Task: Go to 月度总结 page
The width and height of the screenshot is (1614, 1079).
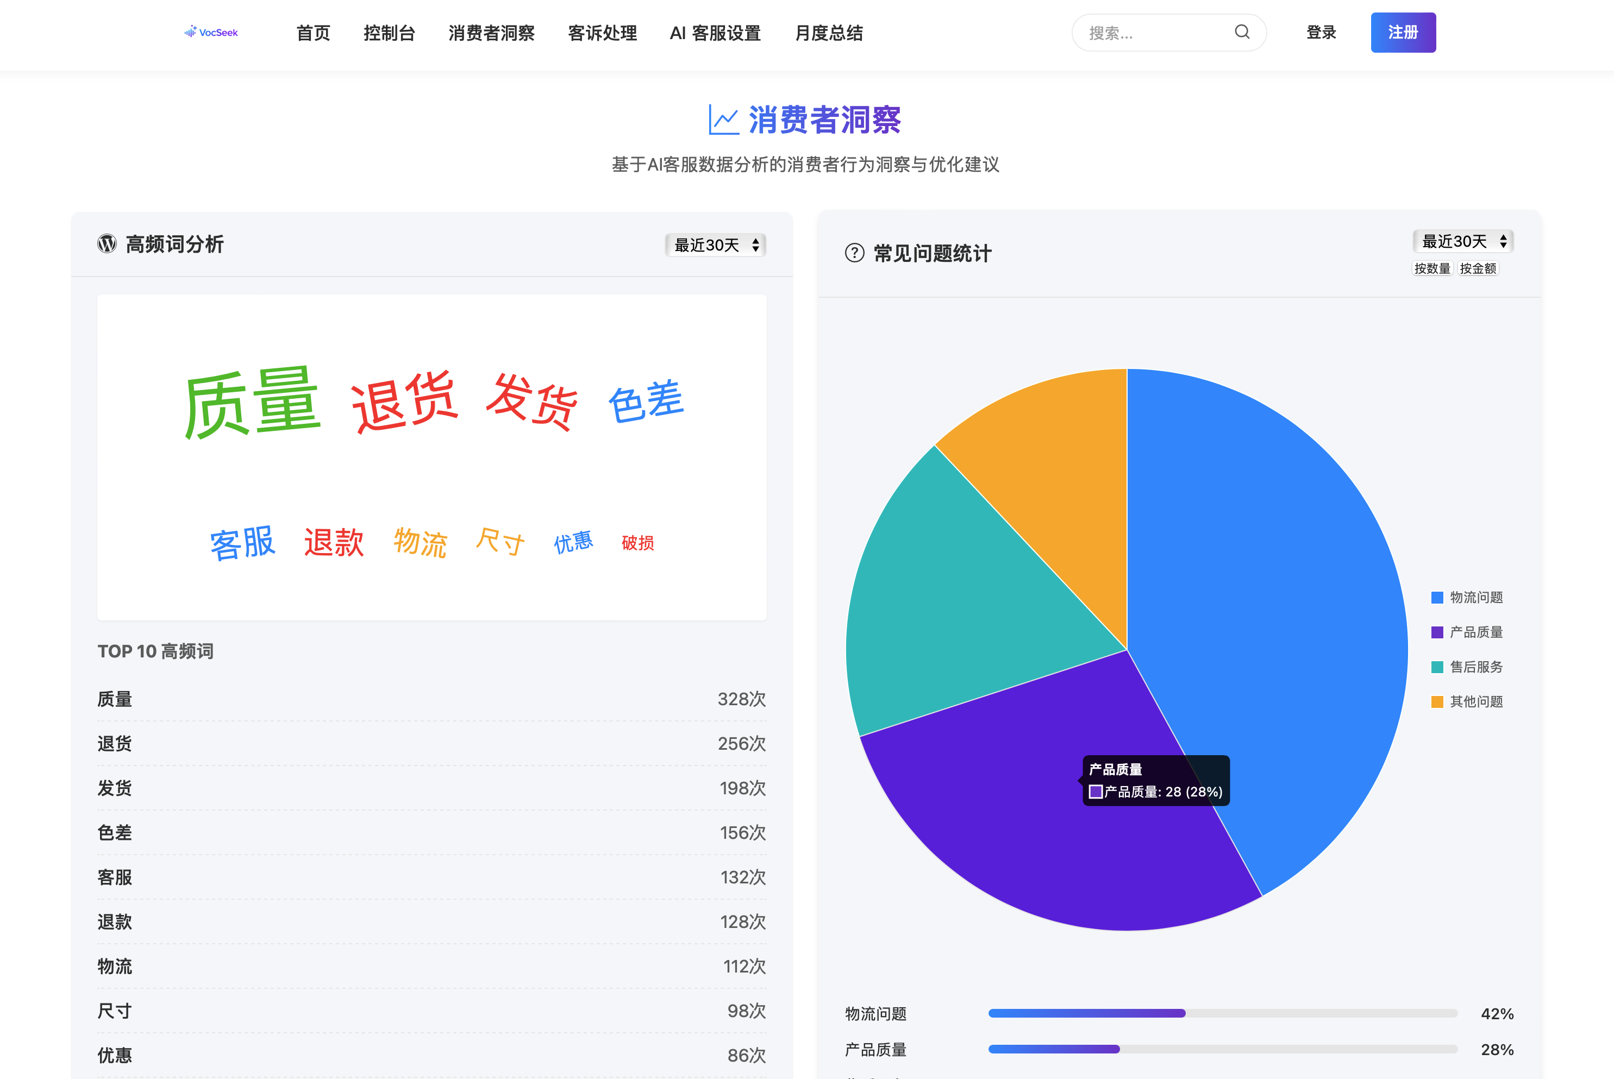Action: click(x=829, y=33)
